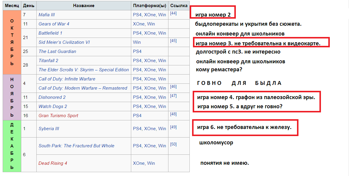The image size is (349, 176).
Task: Open the Watch Dogs 2 link
Action: [x=53, y=106]
